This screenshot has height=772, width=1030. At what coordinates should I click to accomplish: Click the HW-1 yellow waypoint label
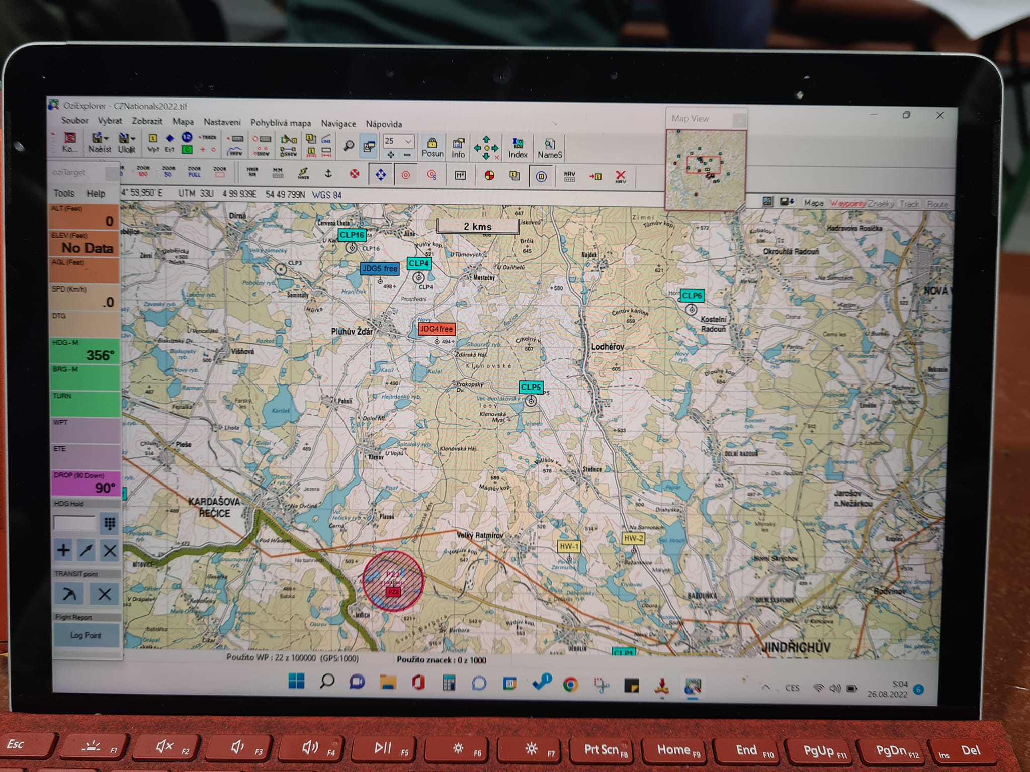tap(569, 546)
